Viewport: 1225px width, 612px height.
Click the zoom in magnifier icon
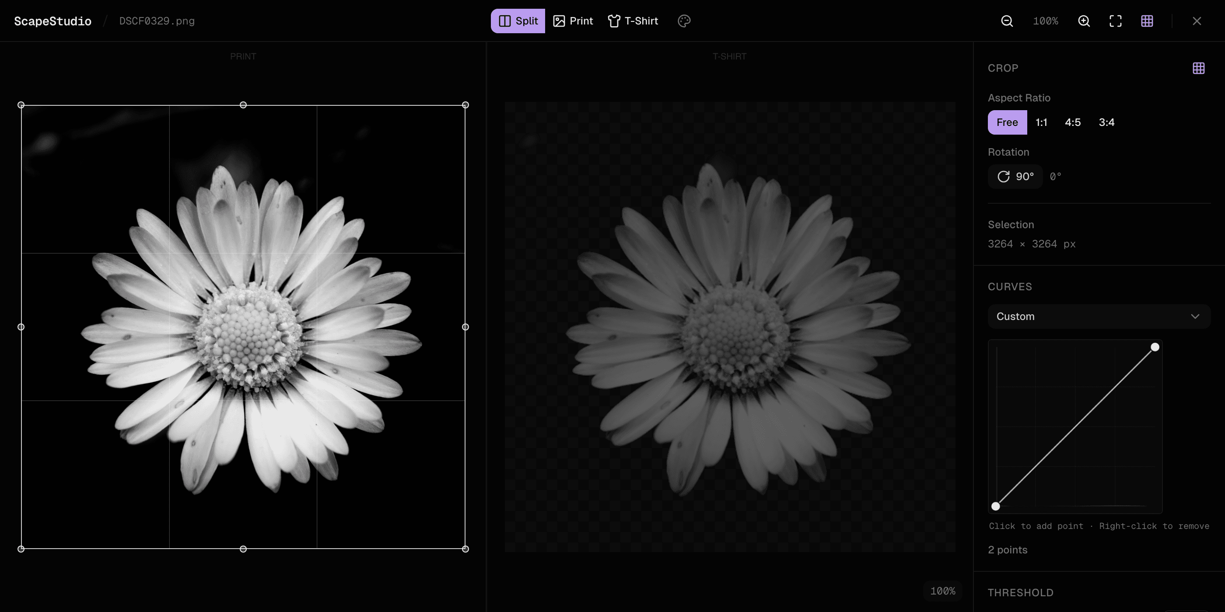(x=1084, y=21)
